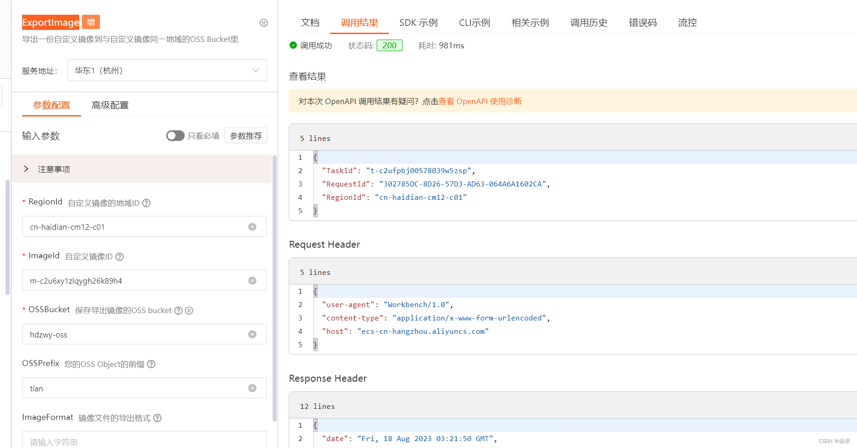
Task: Click into the ImageId input field
Action: (144, 280)
